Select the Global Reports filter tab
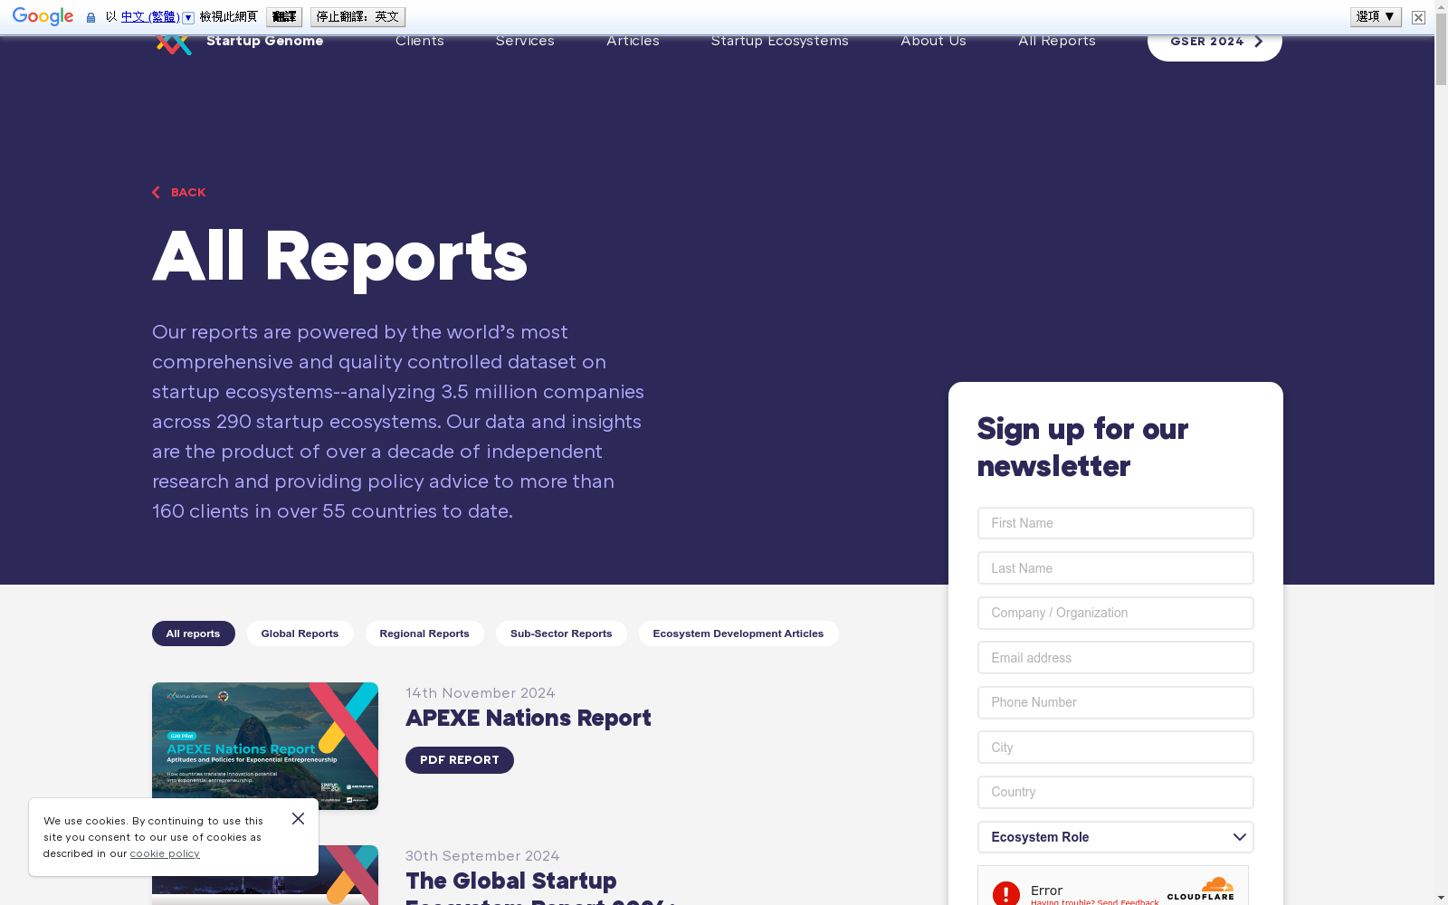This screenshot has height=905, width=1448. [300, 633]
